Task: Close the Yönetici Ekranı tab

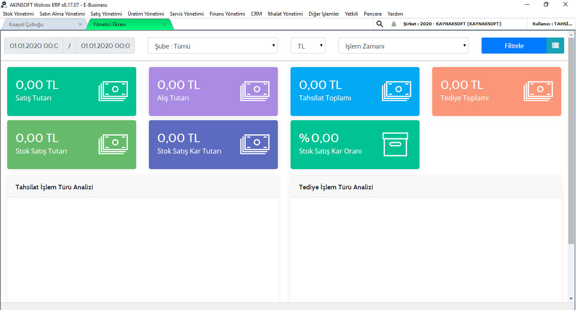Action: pos(165,24)
